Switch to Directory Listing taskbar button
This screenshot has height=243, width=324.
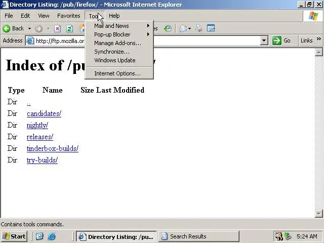click(116, 236)
